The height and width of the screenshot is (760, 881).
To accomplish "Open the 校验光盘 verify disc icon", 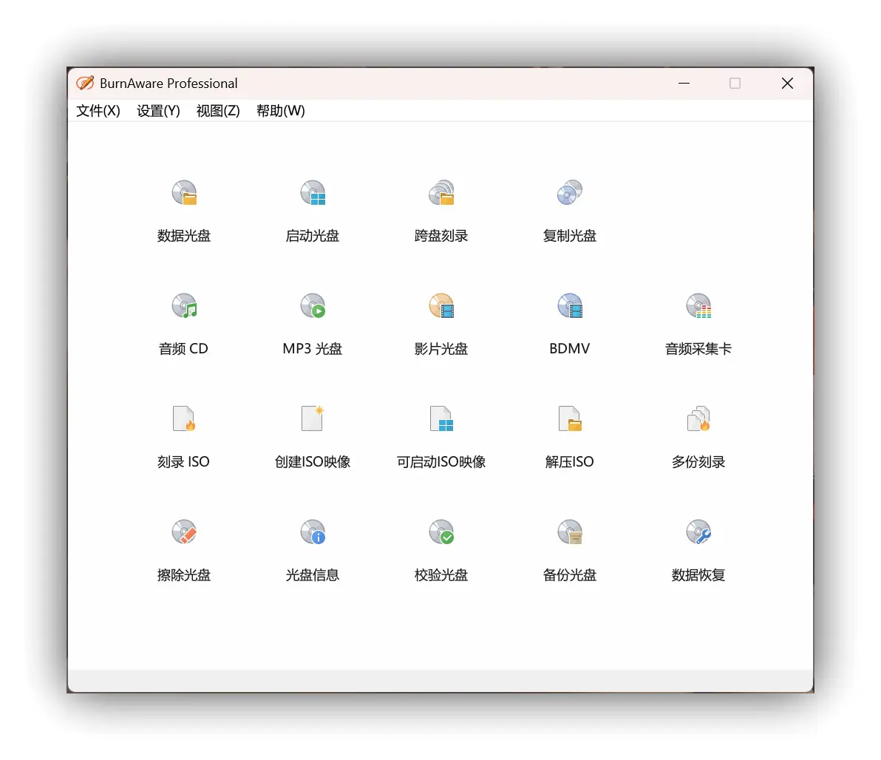I will click(x=442, y=532).
